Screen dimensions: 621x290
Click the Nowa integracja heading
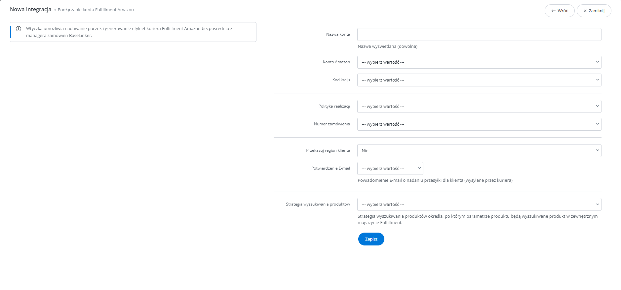31,9
